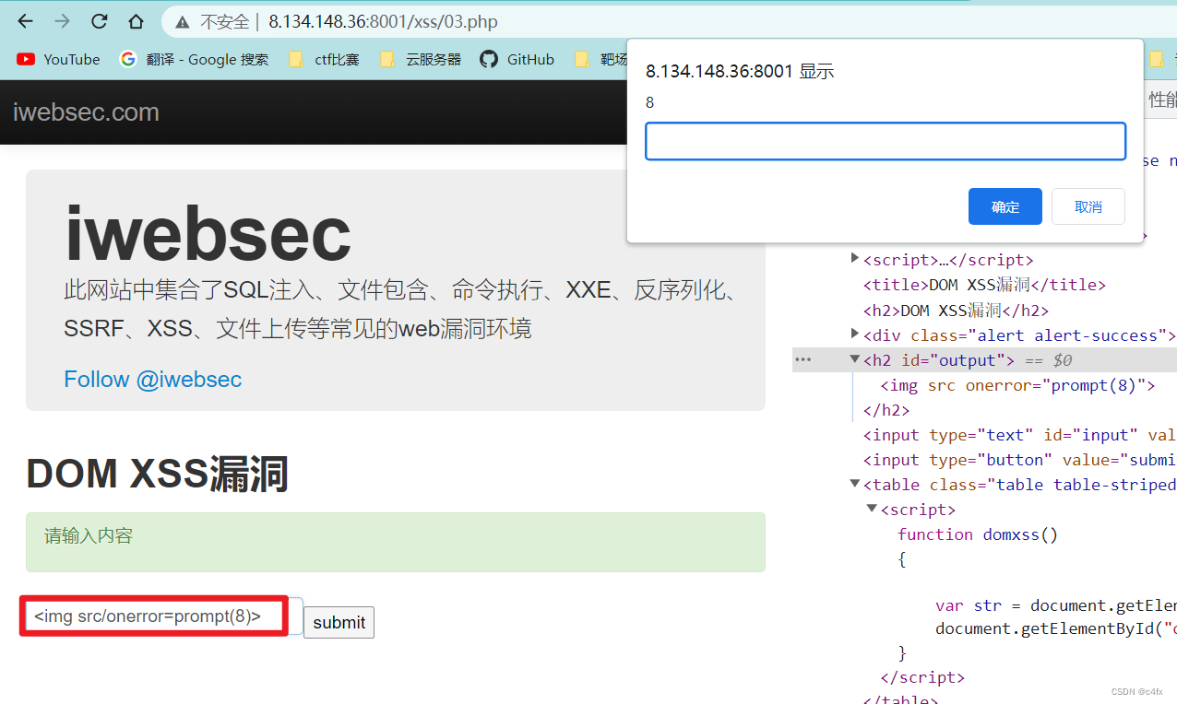
Task: Open the ellipsis menu beside selected element
Action: click(x=803, y=359)
